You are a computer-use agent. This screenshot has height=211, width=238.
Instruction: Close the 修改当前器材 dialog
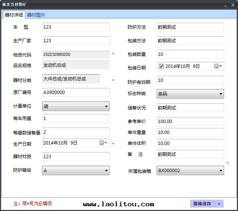point(232,5)
